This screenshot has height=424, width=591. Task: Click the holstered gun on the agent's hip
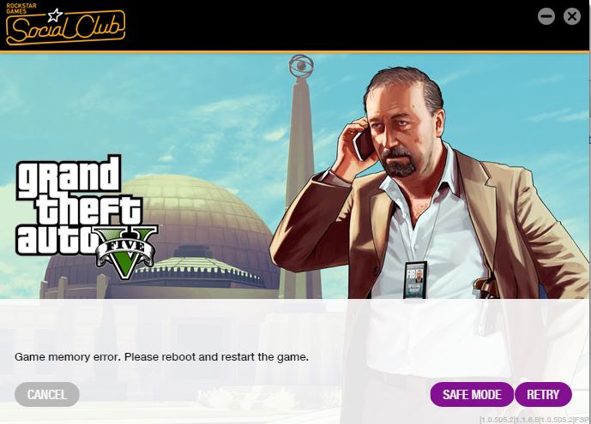[486, 287]
